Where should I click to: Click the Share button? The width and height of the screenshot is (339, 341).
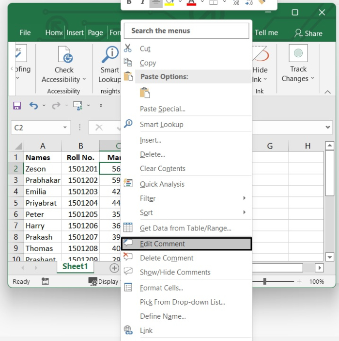tap(308, 33)
